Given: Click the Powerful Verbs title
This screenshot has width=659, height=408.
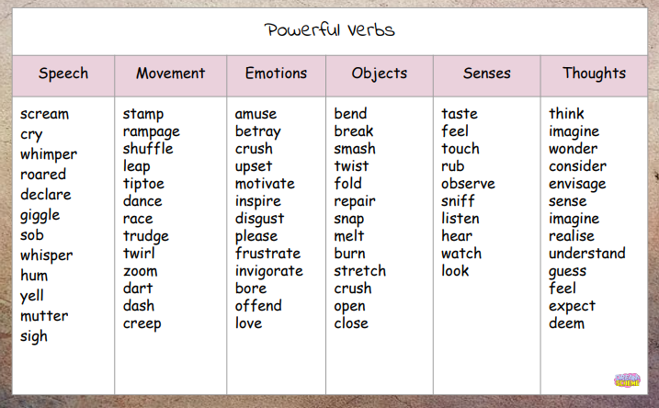Looking at the screenshot, I should tap(330, 29).
